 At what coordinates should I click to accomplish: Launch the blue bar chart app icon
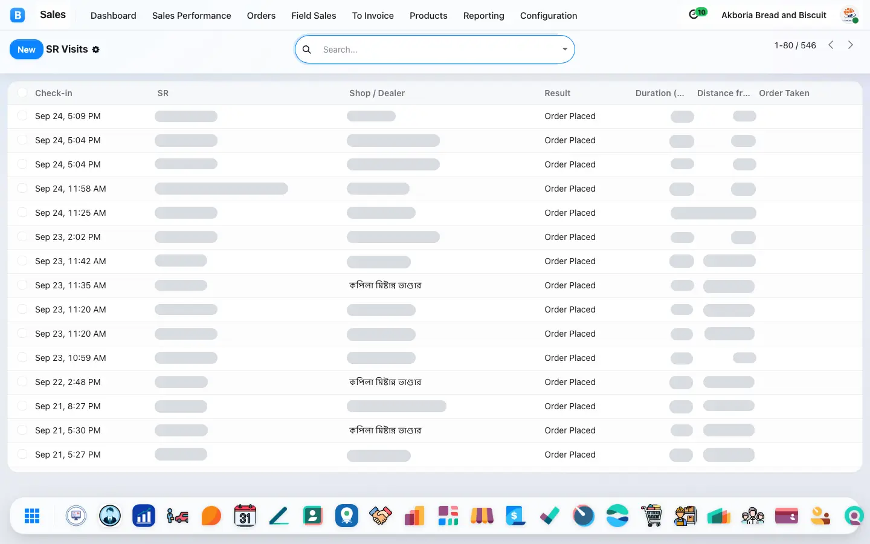144,516
